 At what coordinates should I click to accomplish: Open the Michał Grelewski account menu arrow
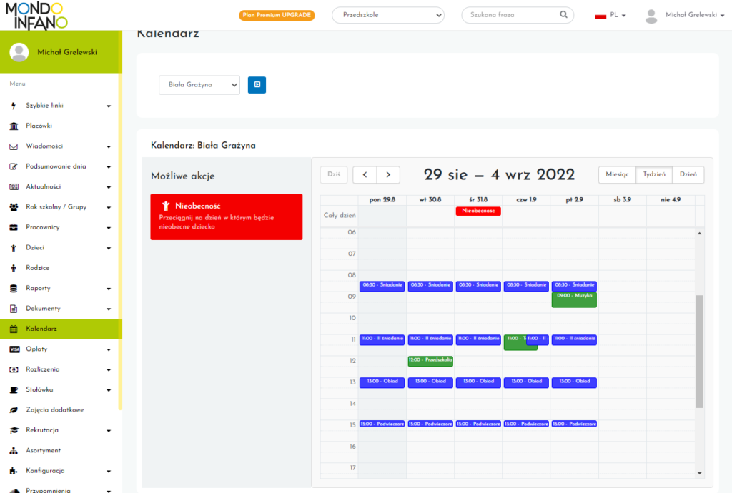pyautogui.click(x=722, y=16)
